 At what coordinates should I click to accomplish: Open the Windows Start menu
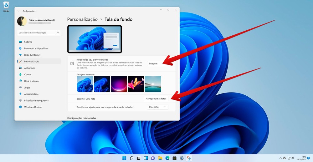[124, 158]
